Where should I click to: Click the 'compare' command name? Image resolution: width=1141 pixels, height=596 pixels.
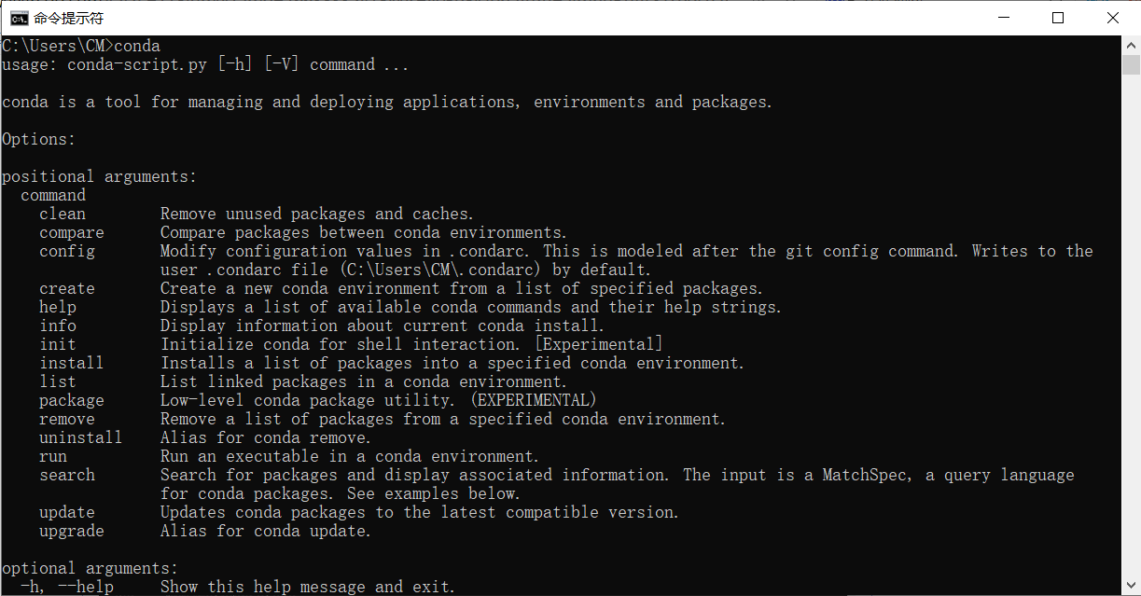[72, 232]
